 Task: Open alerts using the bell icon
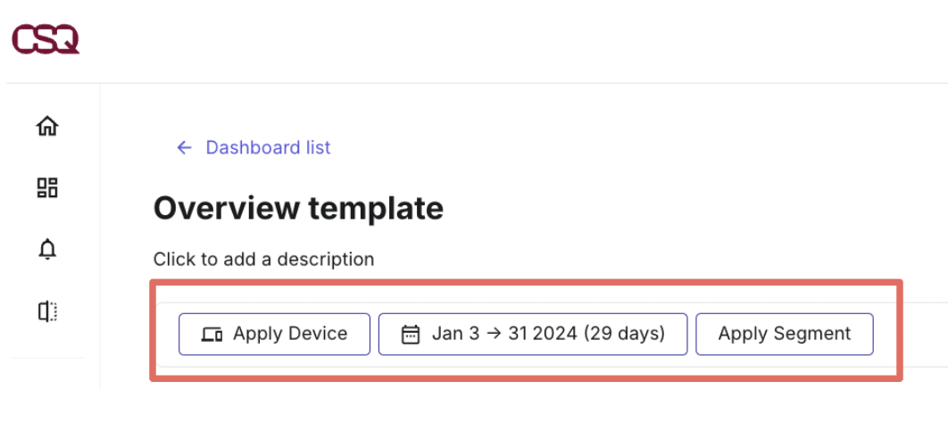(47, 249)
